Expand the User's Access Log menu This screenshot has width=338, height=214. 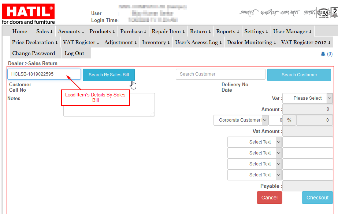click(198, 42)
